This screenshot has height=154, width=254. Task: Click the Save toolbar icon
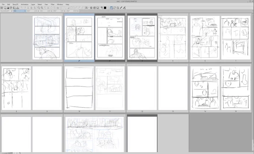click(x=11, y=8)
